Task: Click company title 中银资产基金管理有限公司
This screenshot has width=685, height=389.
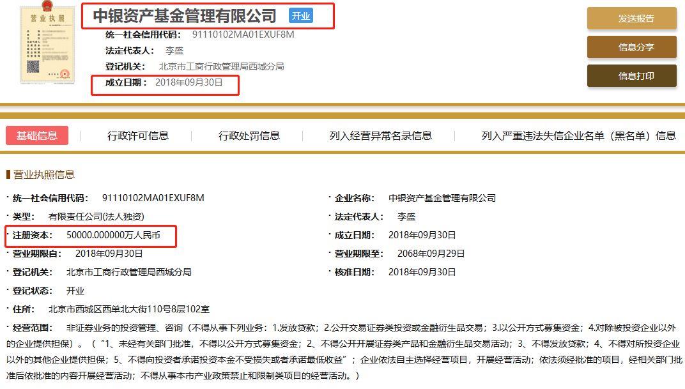Action: tap(185, 16)
